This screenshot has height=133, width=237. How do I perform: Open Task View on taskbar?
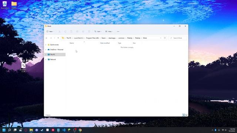(x=15, y=130)
